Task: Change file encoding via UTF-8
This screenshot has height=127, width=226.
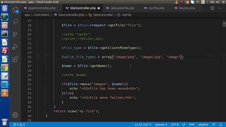Action: (174, 125)
